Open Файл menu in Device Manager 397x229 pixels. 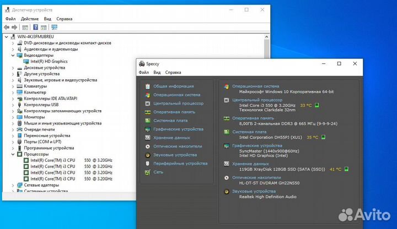tap(10, 19)
